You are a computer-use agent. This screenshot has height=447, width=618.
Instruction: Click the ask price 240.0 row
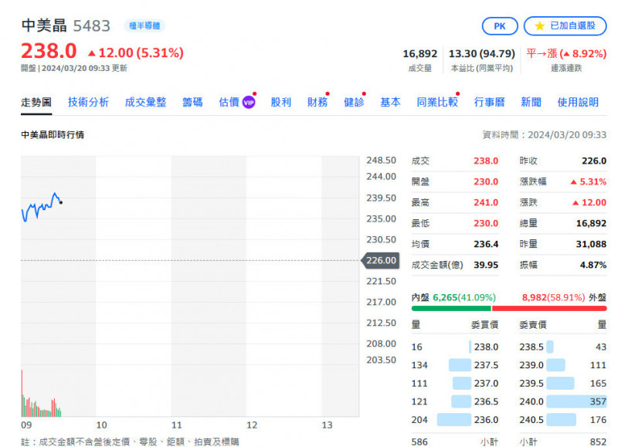click(563, 401)
